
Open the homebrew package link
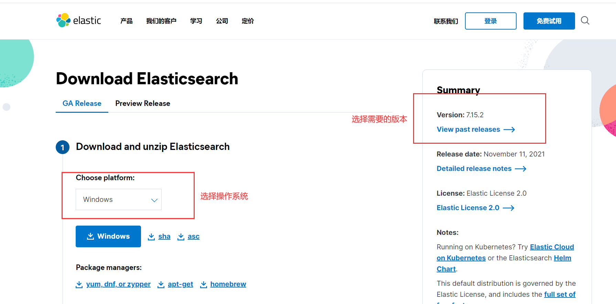[228, 284]
